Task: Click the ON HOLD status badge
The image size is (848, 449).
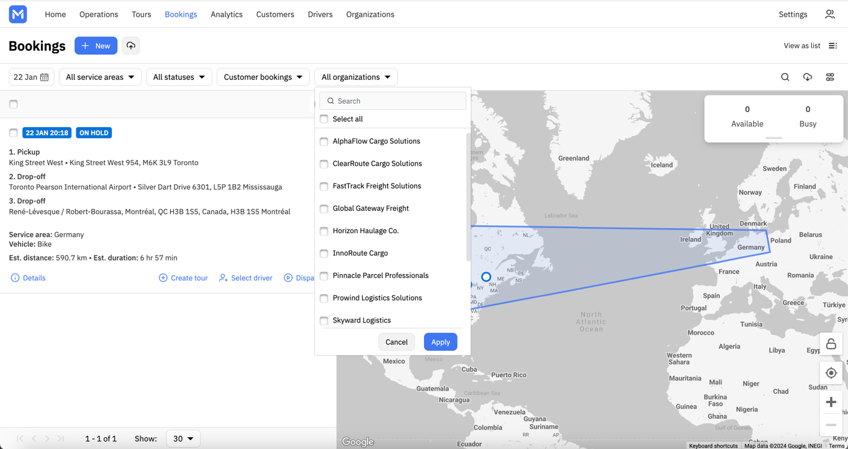Action: (94, 133)
